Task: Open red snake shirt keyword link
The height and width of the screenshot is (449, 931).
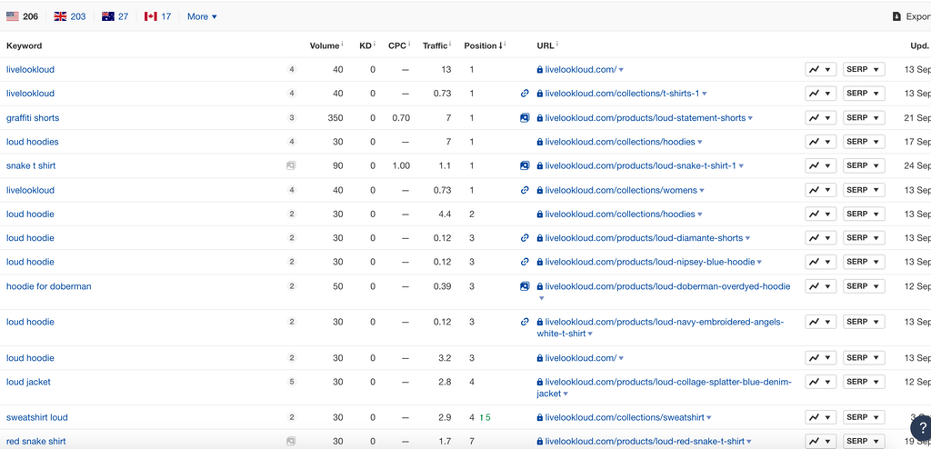Action: tap(36, 442)
